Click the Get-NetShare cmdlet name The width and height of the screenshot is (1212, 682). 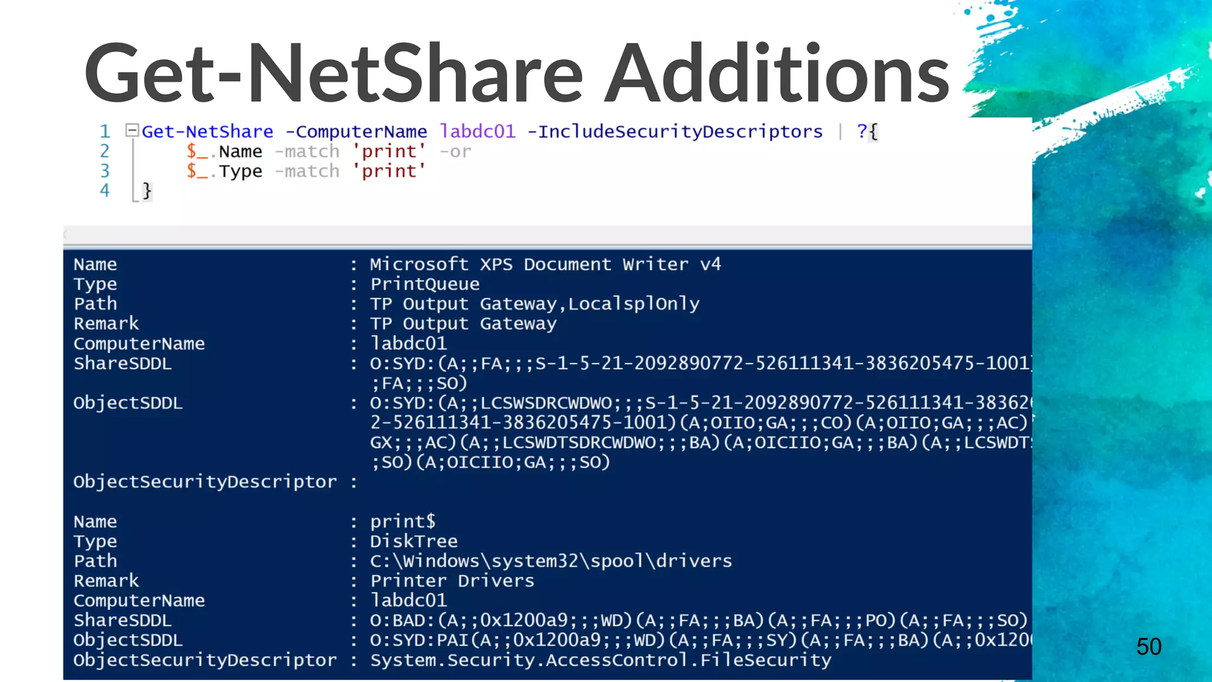coord(208,131)
